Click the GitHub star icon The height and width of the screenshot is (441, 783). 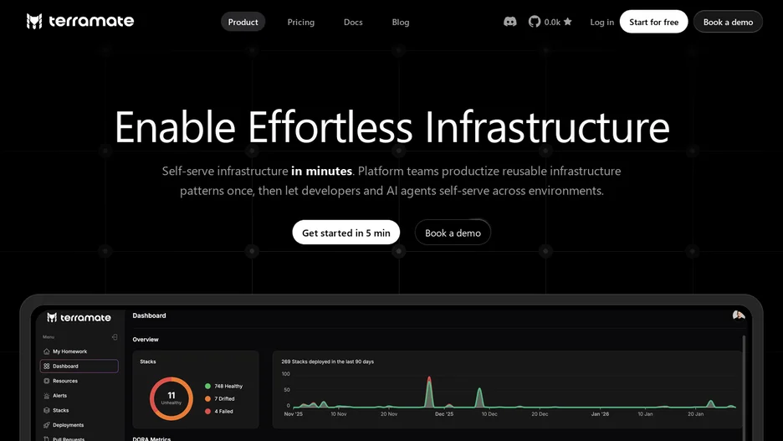(x=568, y=22)
